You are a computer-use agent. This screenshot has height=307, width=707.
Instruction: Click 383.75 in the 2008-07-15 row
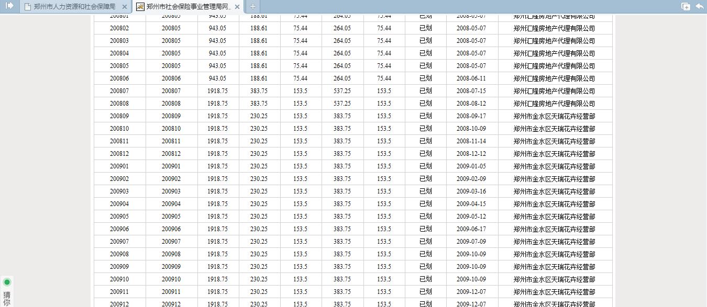tap(259, 91)
